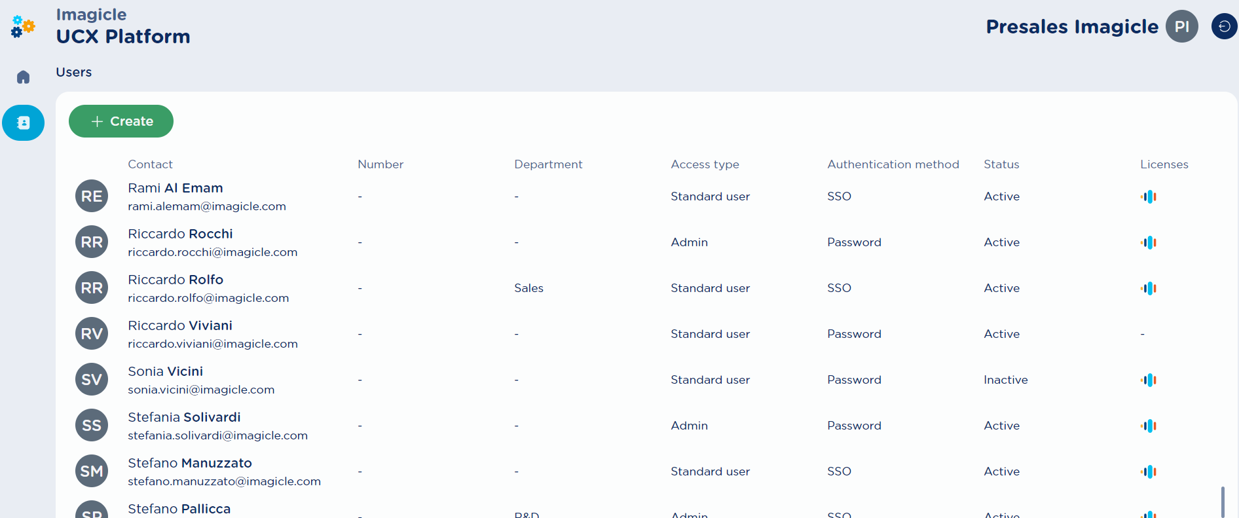Click the SS avatar for Stefania Solivardi

[x=92, y=425]
